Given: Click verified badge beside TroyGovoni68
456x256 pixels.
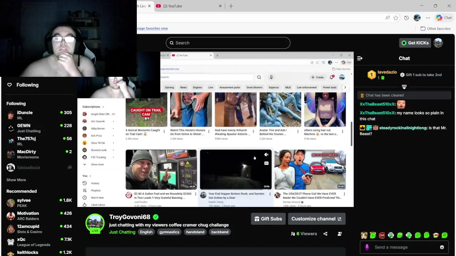Looking at the screenshot, I should point(156,217).
